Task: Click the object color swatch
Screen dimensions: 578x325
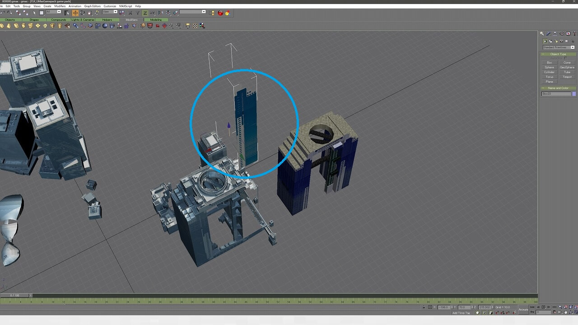Action: (x=574, y=94)
